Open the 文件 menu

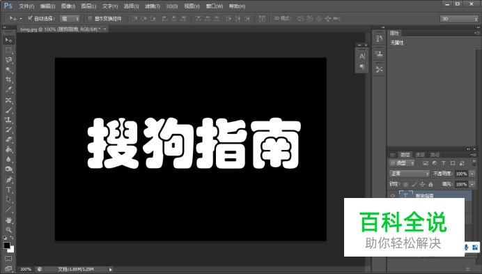point(26,6)
